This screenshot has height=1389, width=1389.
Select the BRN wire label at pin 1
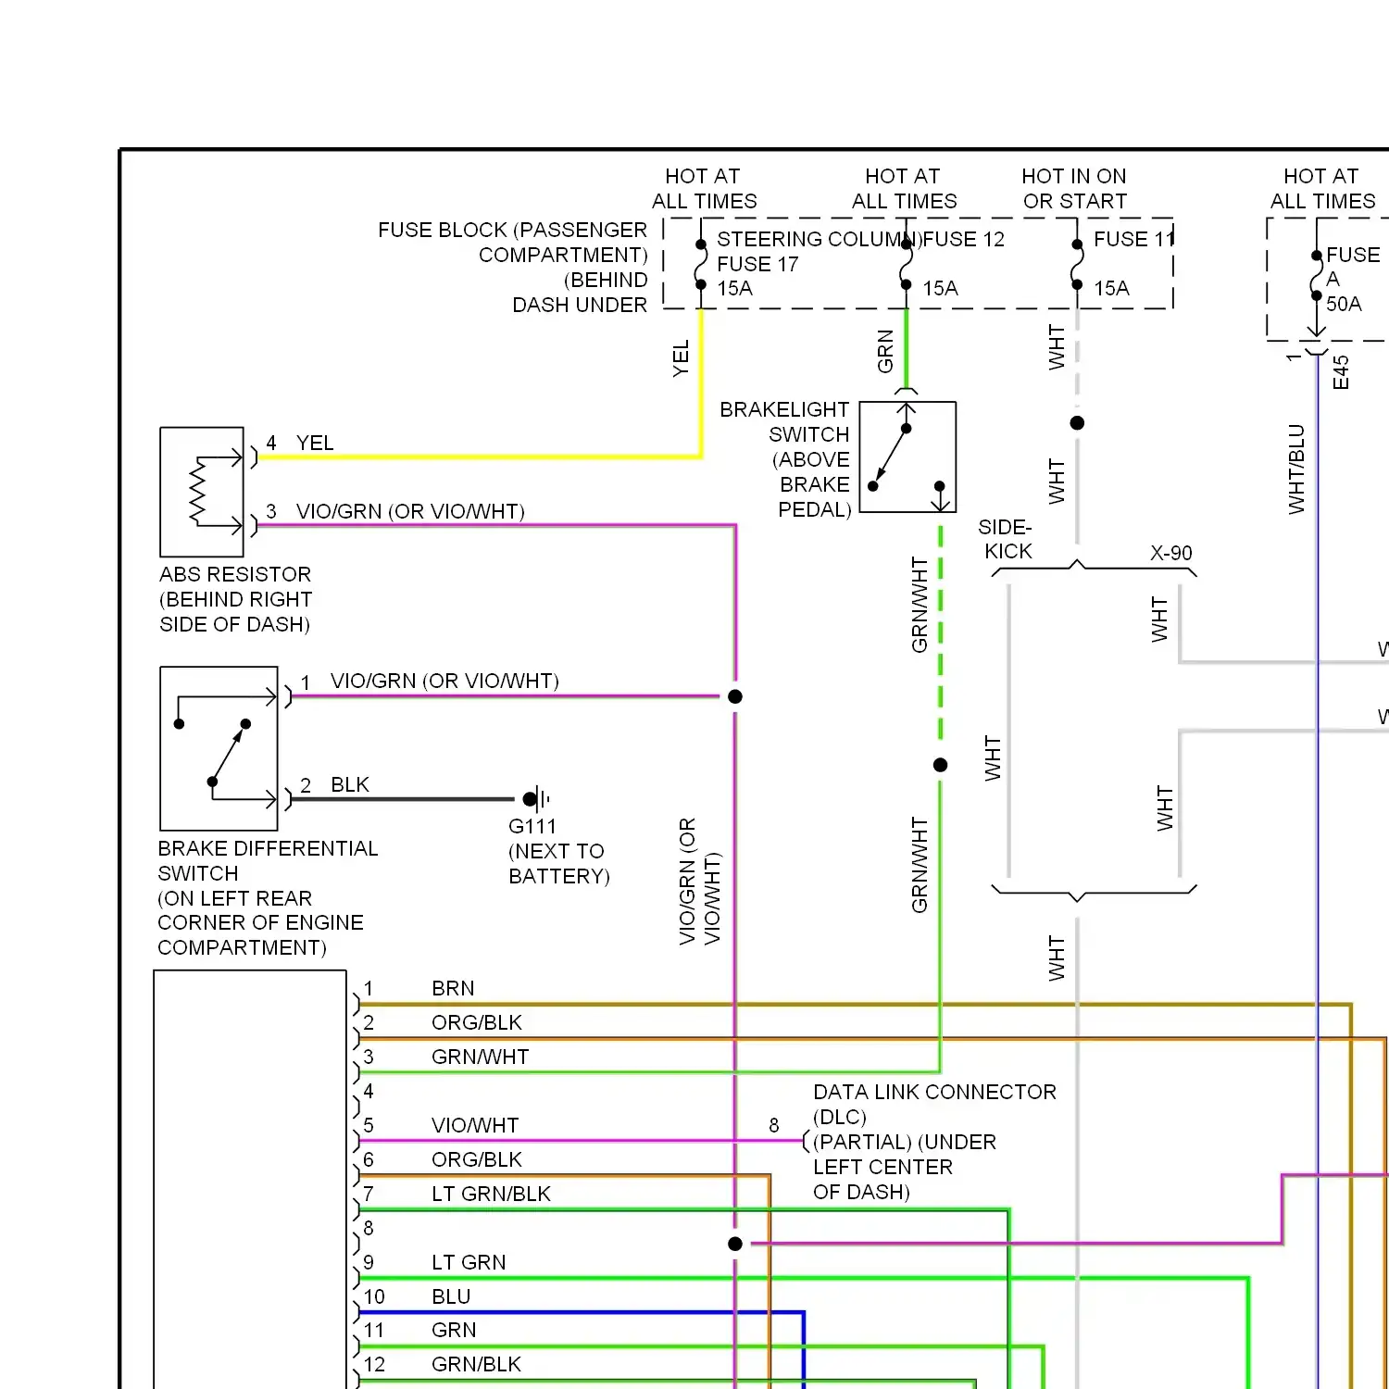tap(453, 988)
